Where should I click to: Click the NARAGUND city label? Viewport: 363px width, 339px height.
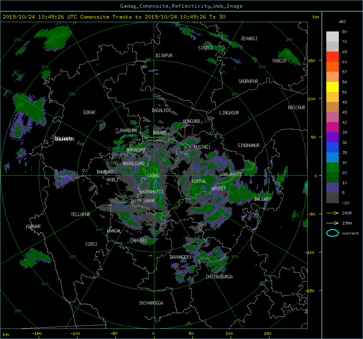136,150
